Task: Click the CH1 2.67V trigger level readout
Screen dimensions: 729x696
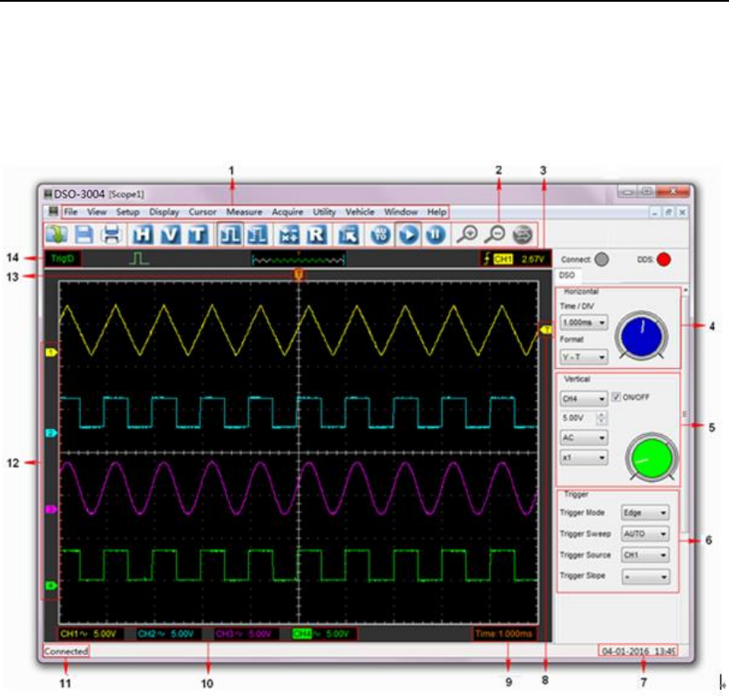Action: pyautogui.click(x=515, y=258)
